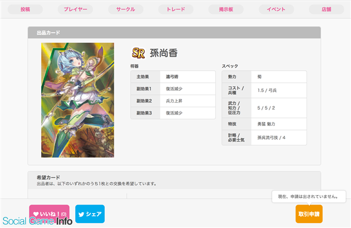Open the 投稿 tab
Image resolution: width=351 pixels, height=228 pixels.
pyautogui.click(x=25, y=9)
